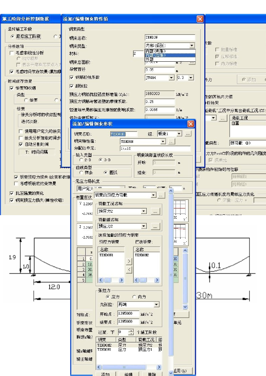Click the 编辑 button at bottom
This screenshot has height=376, width=266.
[x=129, y=374]
